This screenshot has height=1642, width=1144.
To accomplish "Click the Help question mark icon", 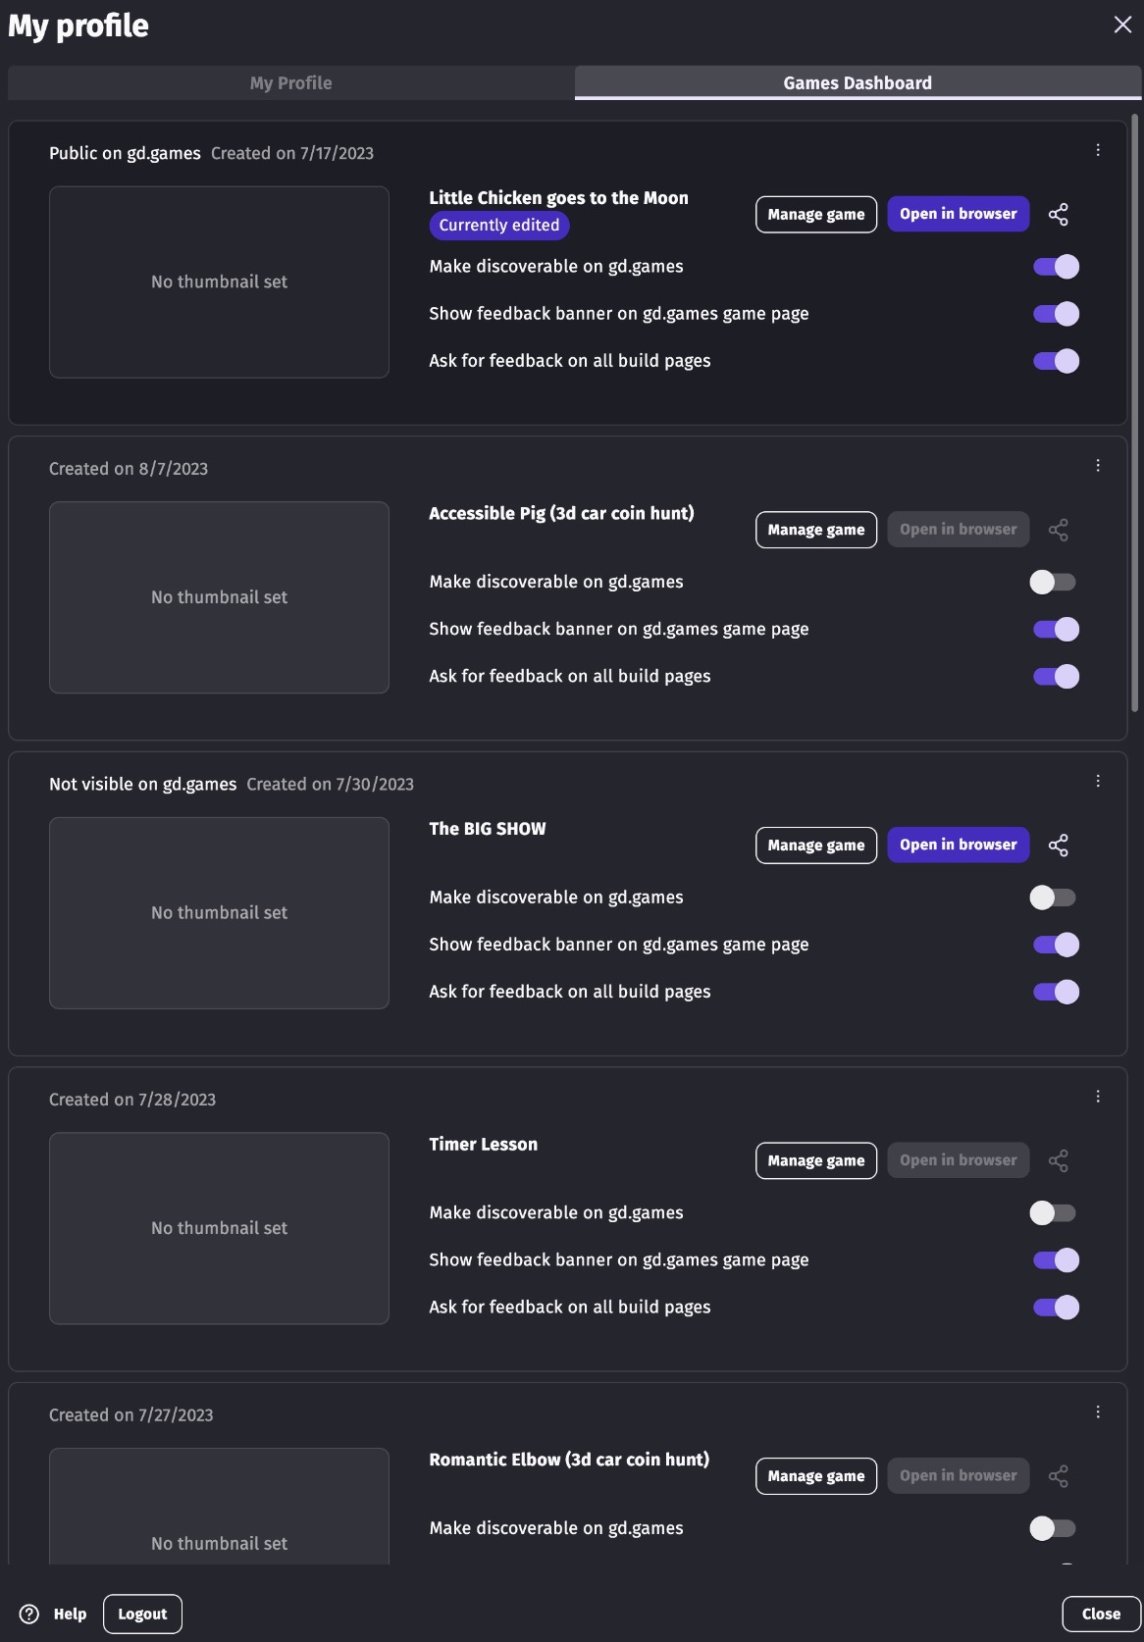I will 29,1614.
